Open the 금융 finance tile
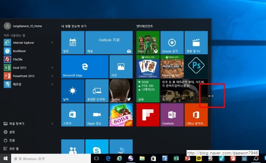Image resolution: width=266 pixels, height=163 pixels. point(148,91)
